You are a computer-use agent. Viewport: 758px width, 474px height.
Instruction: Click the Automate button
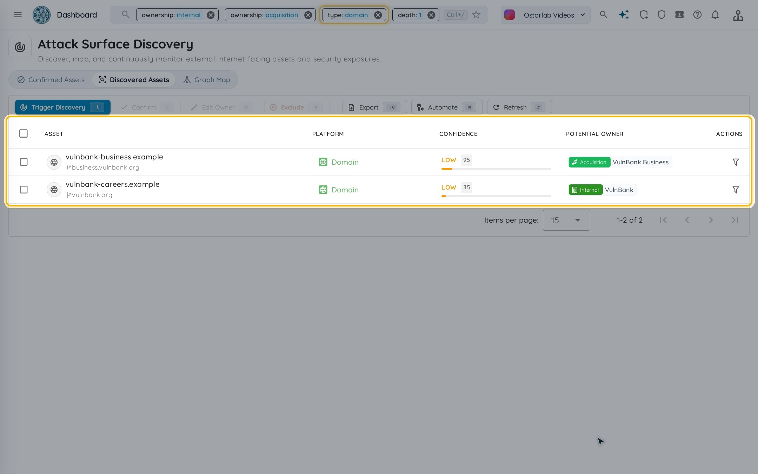[x=447, y=107]
